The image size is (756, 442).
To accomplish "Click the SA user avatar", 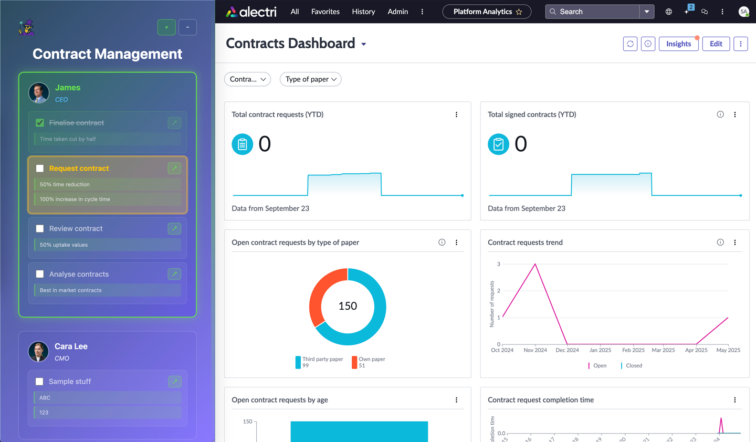I will pyautogui.click(x=743, y=12).
